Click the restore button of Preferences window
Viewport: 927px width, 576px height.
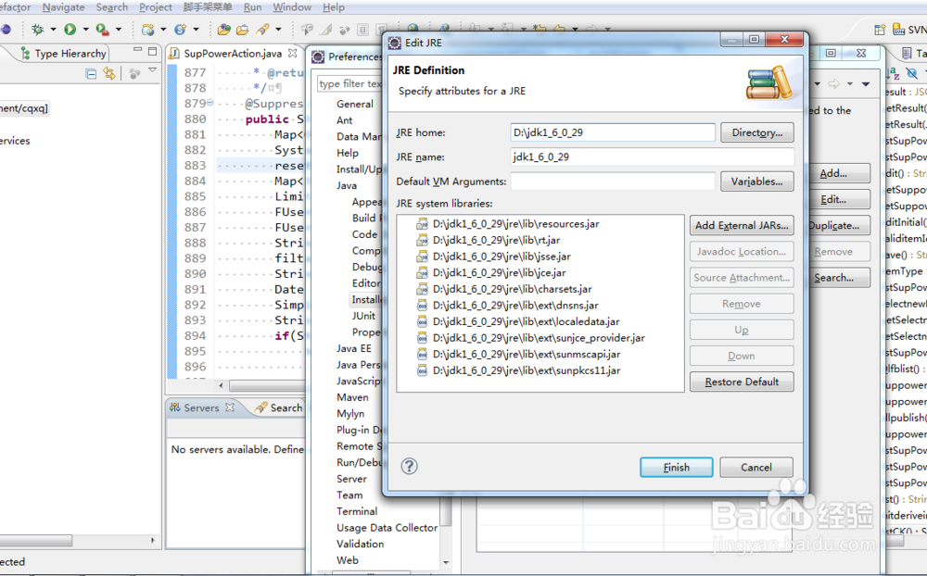(831, 53)
